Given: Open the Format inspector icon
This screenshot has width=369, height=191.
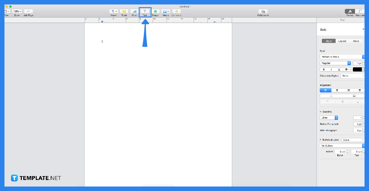Looking at the screenshot, I should (x=350, y=11).
